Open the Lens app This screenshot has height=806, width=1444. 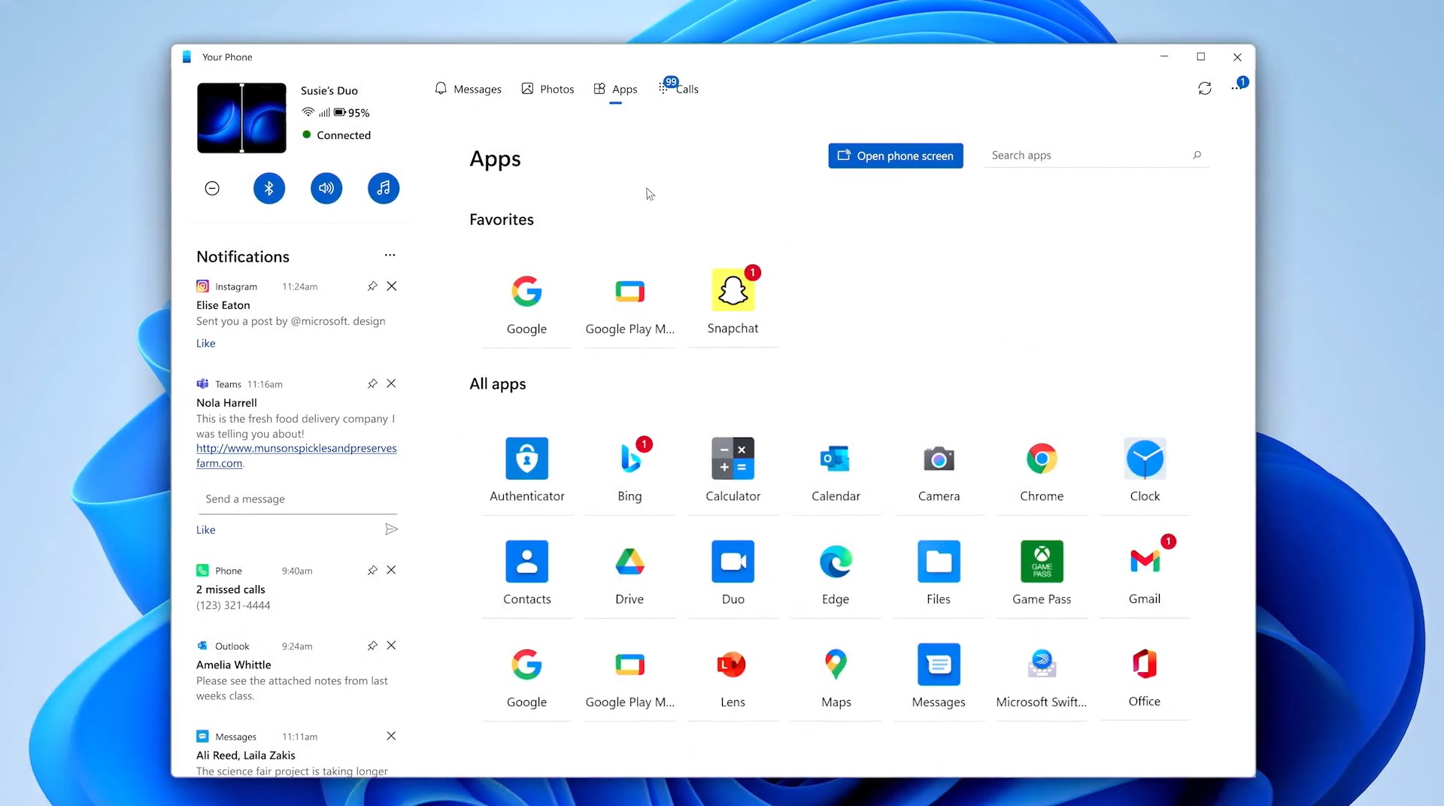[733, 676]
